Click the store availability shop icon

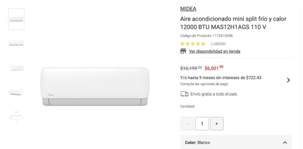point(183,51)
